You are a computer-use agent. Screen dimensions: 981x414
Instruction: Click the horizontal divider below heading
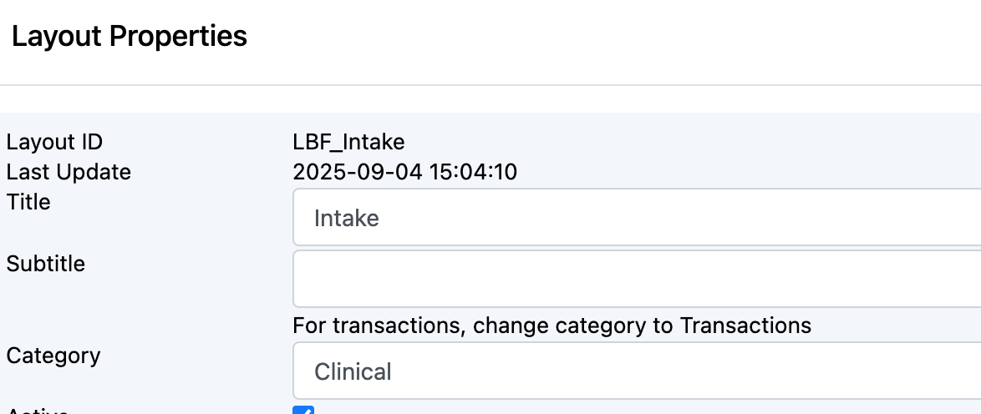[x=490, y=85]
